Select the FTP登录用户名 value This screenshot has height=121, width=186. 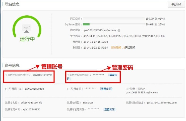coord(34,89)
